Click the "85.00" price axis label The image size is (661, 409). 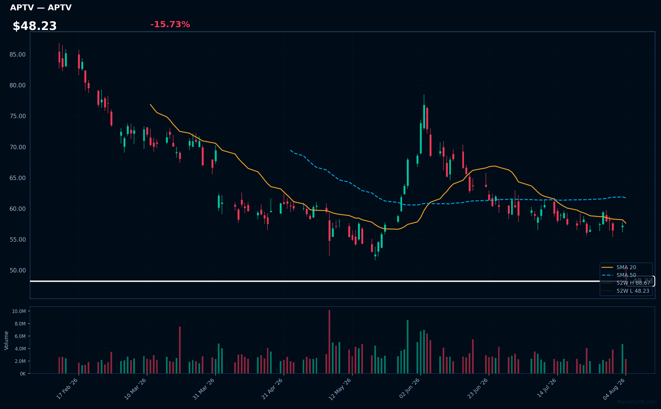click(17, 55)
